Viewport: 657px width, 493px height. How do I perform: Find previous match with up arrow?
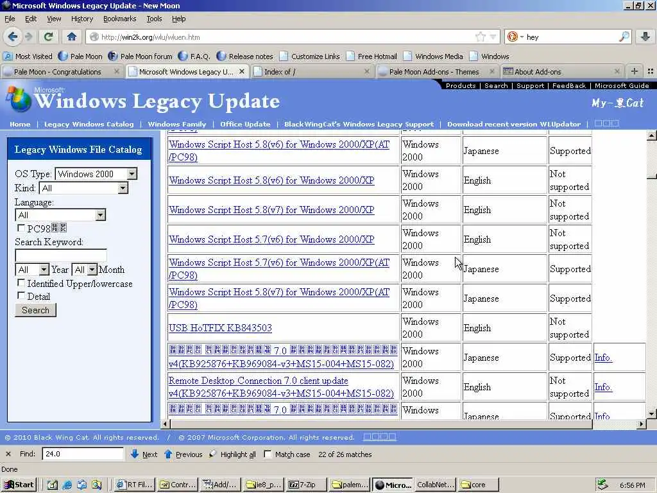click(x=183, y=454)
